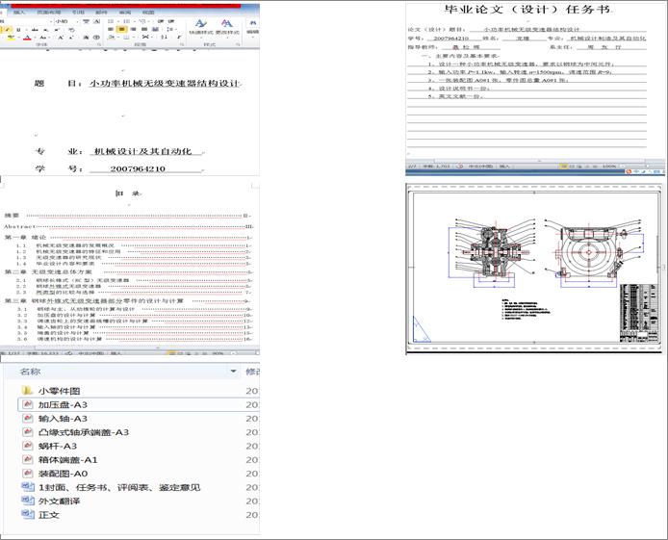Open the font group dialog launcher
668x540 pixels.
point(99,44)
